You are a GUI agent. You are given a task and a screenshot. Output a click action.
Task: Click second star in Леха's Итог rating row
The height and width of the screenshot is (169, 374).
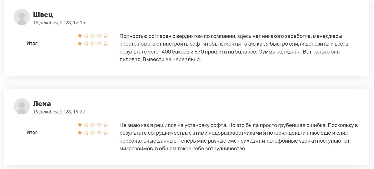pyautogui.click(x=86, y=133)
